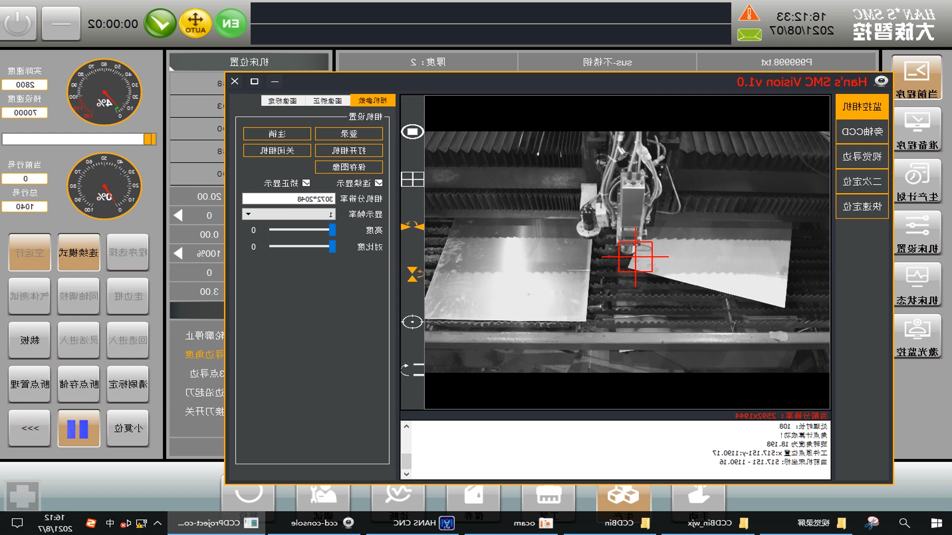Click the crosshair target circle icon

(x=412, y=322)
